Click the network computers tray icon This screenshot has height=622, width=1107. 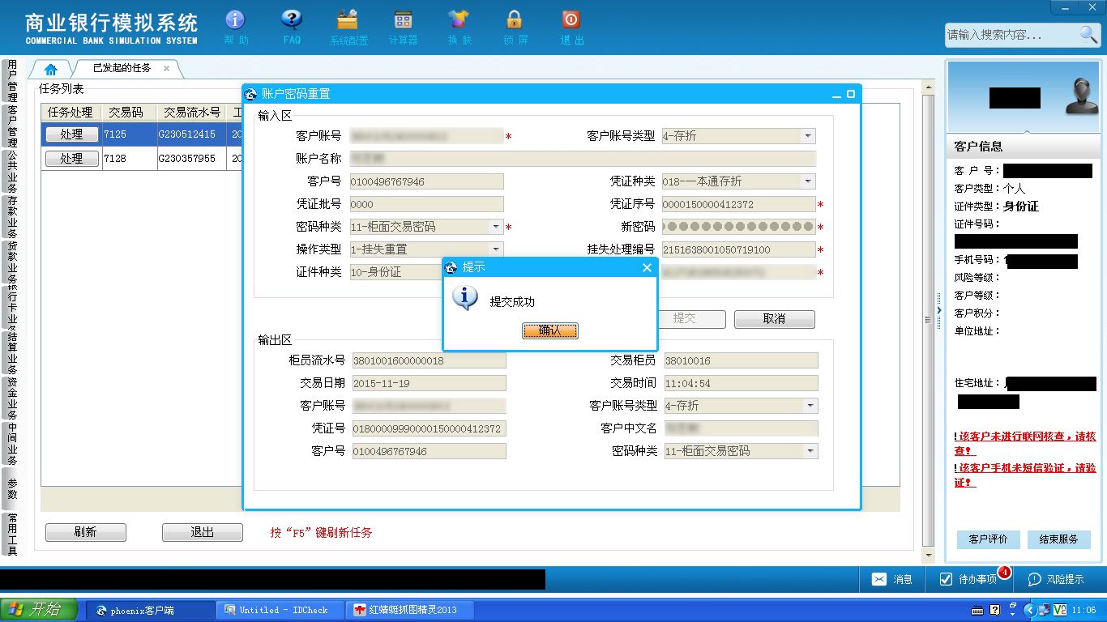coord(1044,610)
